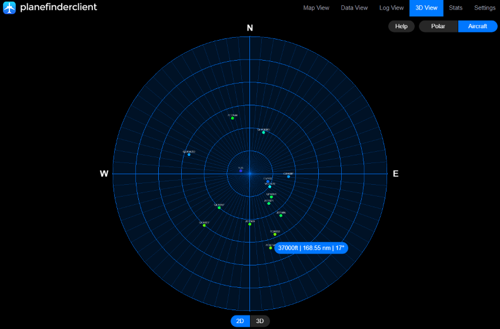The width and height of the screenshot is (500, 329).
Task: Open the Stats tab
Action: (x=455, y=8)
